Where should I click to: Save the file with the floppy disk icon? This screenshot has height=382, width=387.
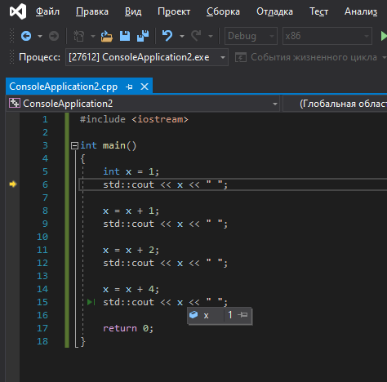coord(125,36)
